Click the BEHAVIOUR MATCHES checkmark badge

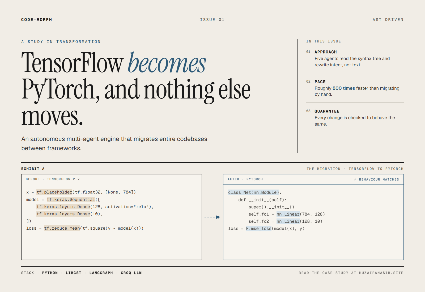pyautogui.click(x=376, y=179)
